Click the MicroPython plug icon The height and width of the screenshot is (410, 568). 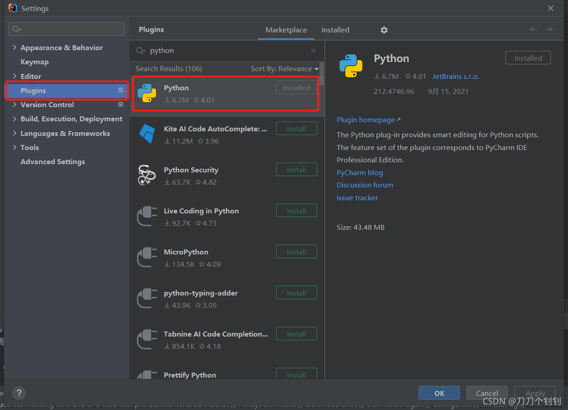point(147,257)
